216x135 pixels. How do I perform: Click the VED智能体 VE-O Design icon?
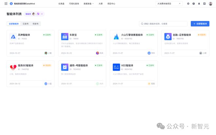(116, 67)
